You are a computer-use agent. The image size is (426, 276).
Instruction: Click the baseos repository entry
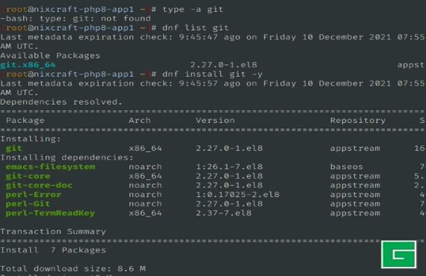point(346,166)
